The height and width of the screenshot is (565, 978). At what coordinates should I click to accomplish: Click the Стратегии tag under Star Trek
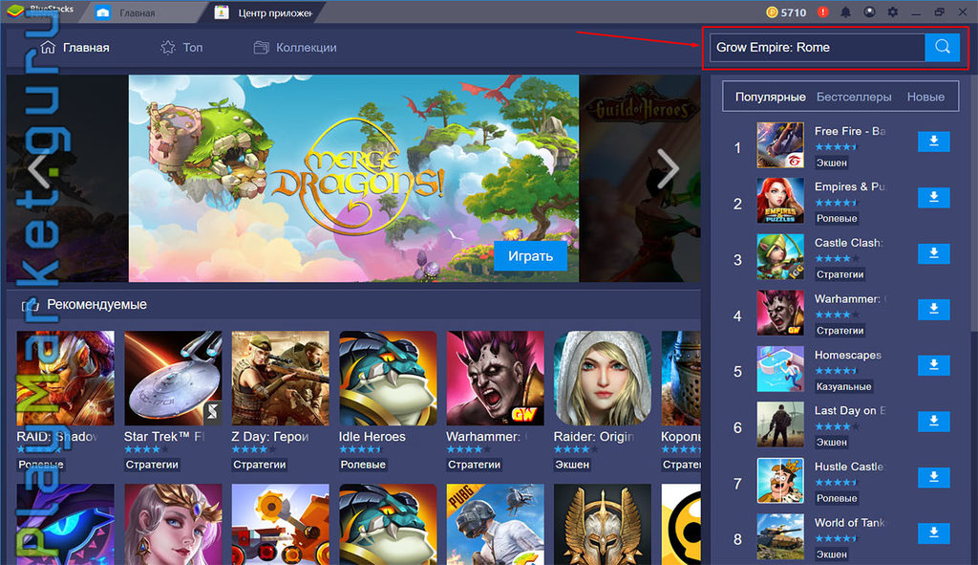pyautogui.click(x=152, y=465)
